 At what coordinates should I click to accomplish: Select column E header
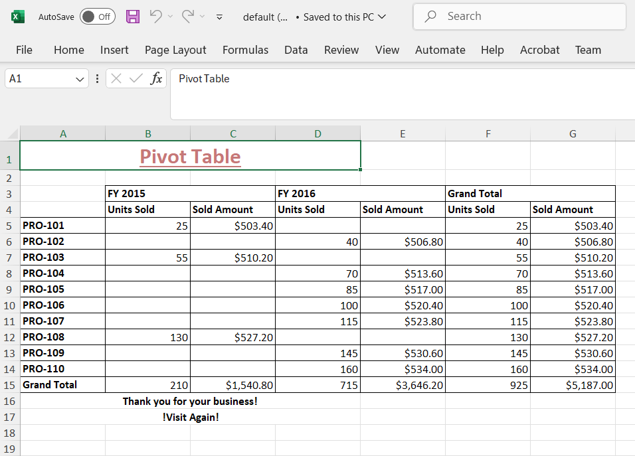[403, 133]
